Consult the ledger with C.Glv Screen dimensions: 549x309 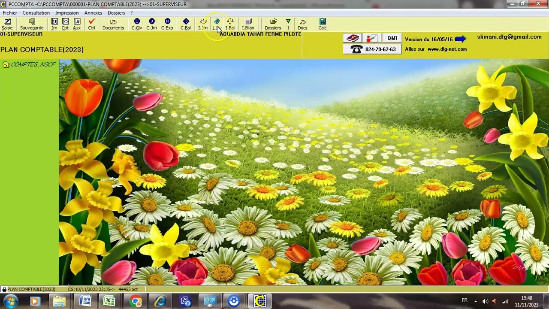[x=137, y=24]
